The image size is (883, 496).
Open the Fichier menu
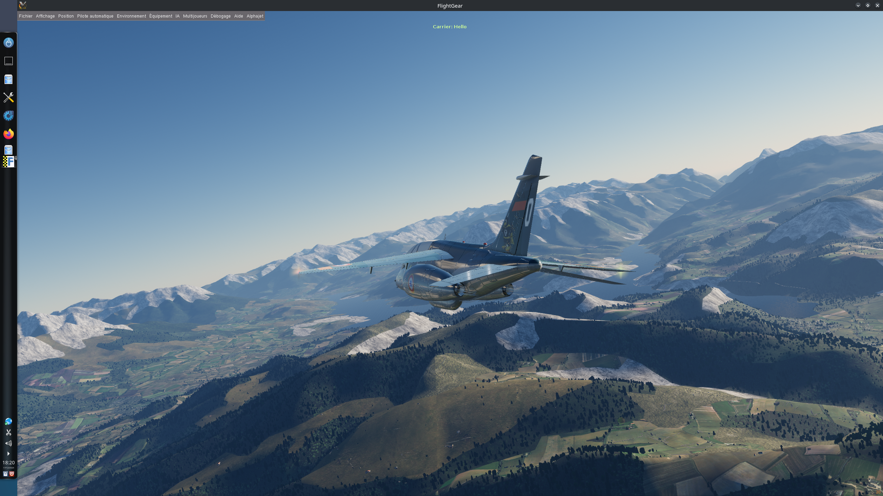pyautogui.click(x=26, y=16)
